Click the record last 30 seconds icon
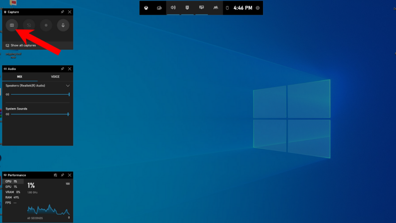This screenshot has width=396, height=223. click(x=29, y=25)
